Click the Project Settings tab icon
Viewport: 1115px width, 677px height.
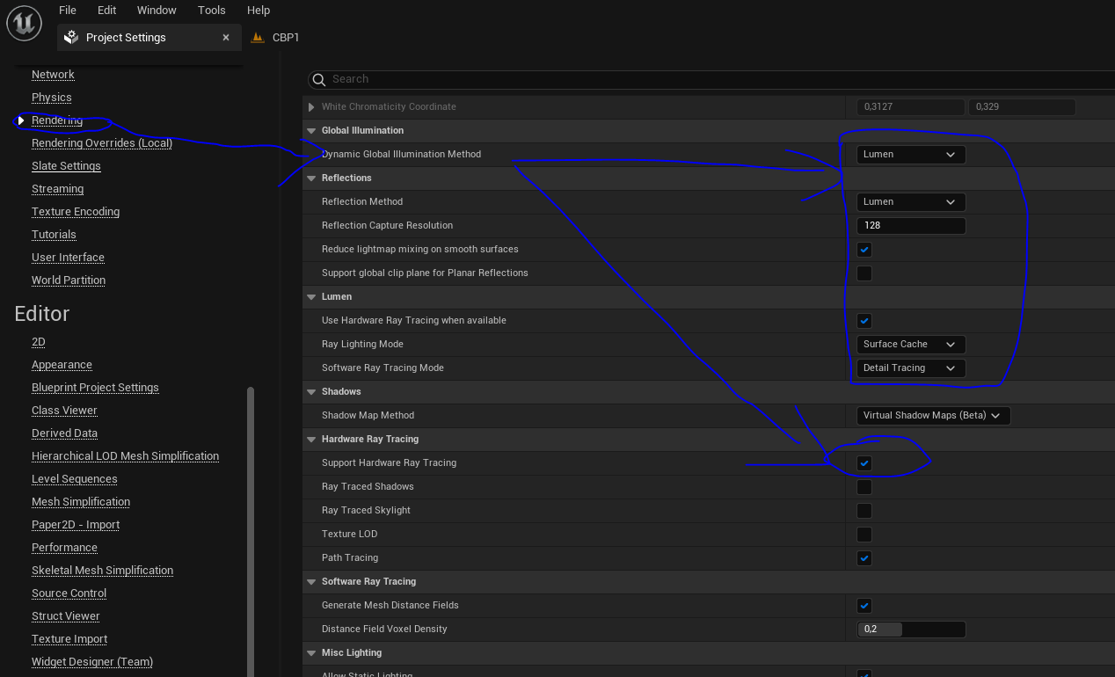pyautogui.click(x=71, y=38)
